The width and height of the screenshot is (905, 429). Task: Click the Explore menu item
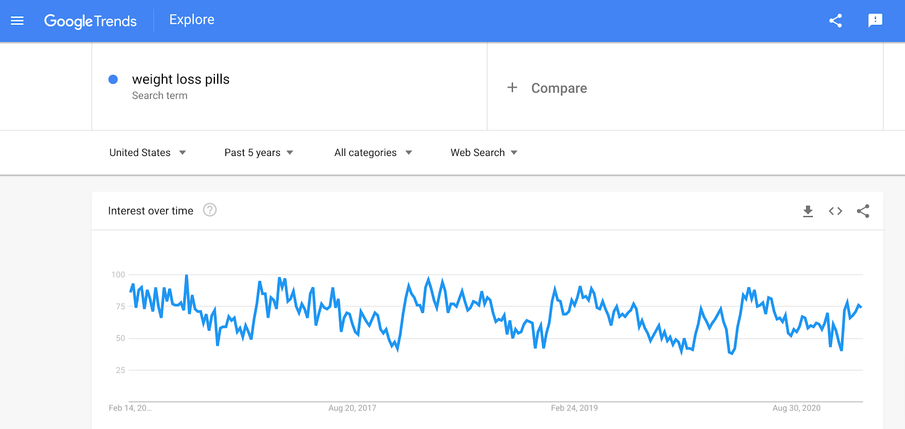point(191,19)
